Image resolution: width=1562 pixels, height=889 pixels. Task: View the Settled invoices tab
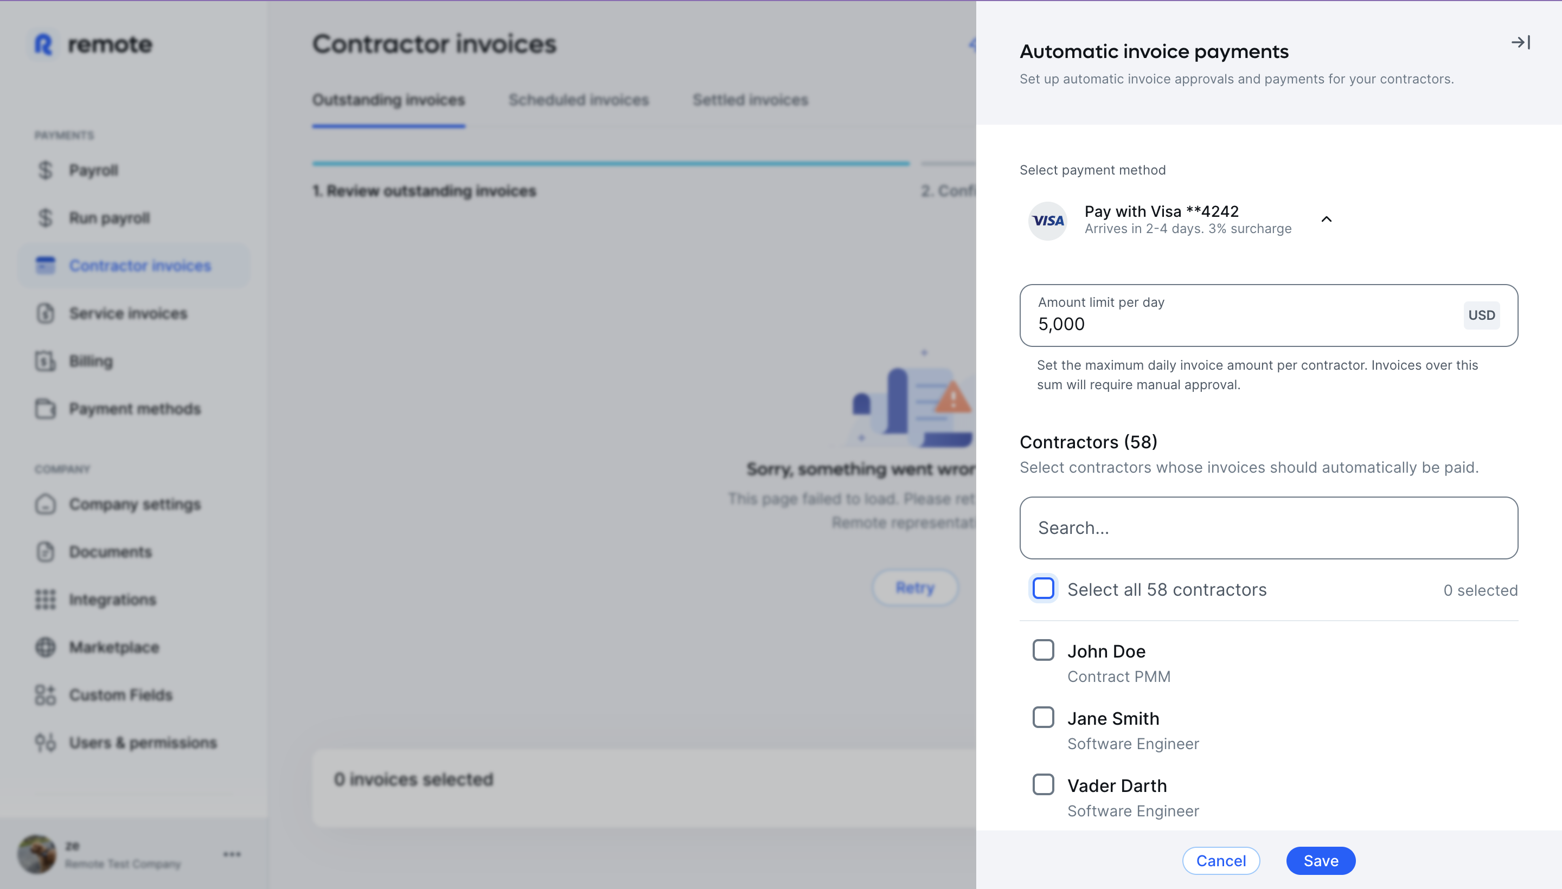pyautogui.click(x=749, y=100)
